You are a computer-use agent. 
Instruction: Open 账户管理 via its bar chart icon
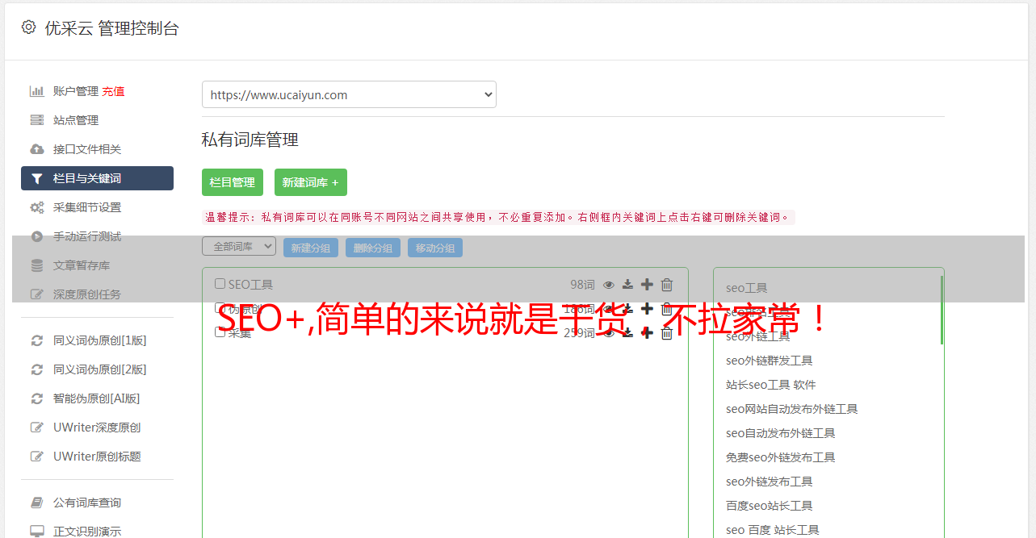coord(36,91)
